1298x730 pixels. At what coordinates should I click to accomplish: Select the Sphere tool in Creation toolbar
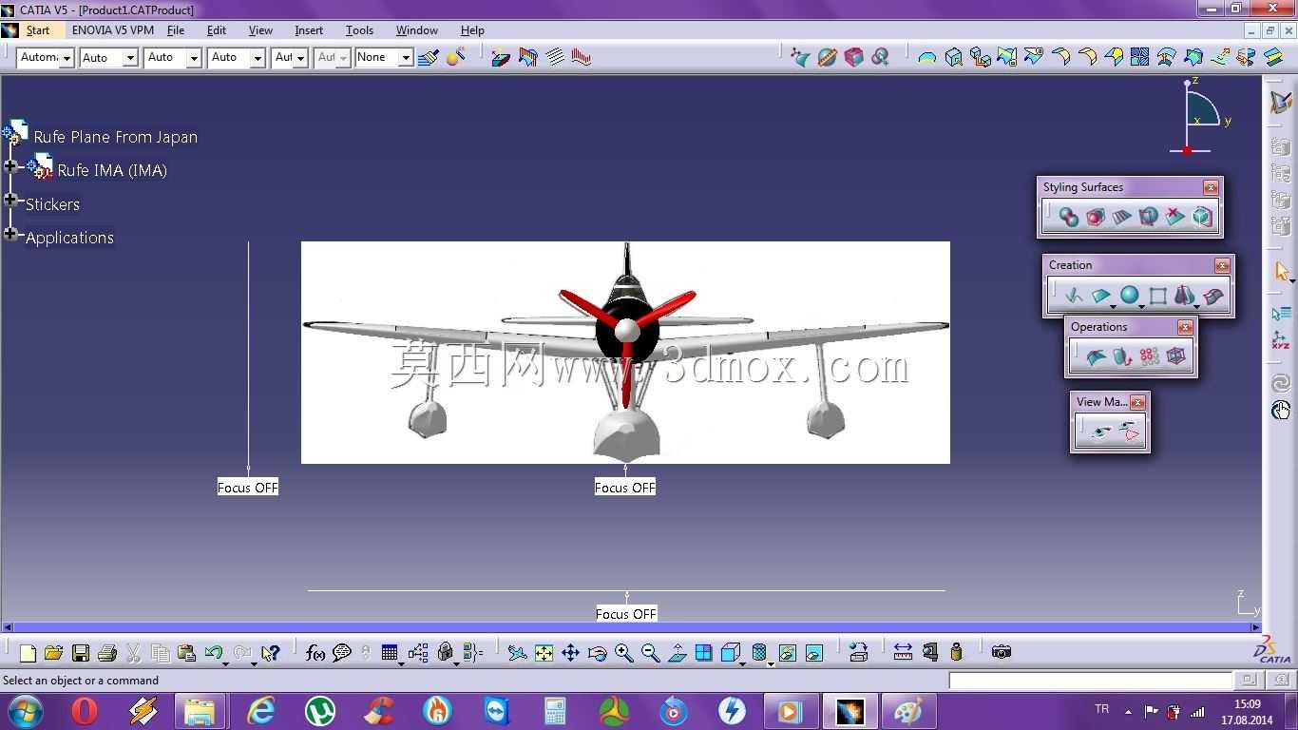click(x=1129, y=296)
